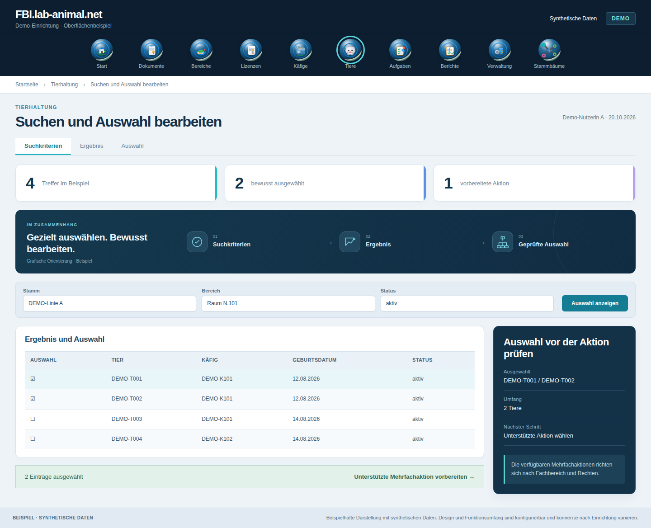Check the selection box for DEMO-T003
The height and width of the screenshot is (528, 651).
33,419
